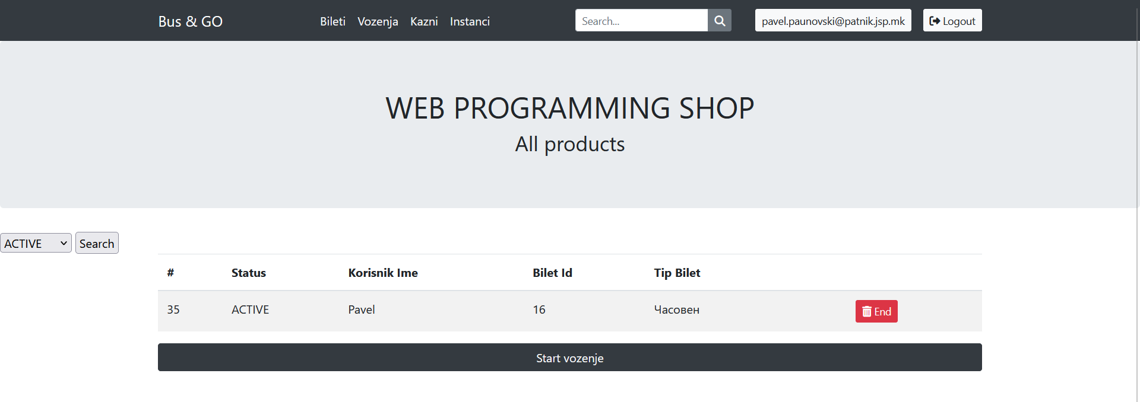1140x402 pixels.
Task: Click the Bus & GO brand link
Action: 190,21
